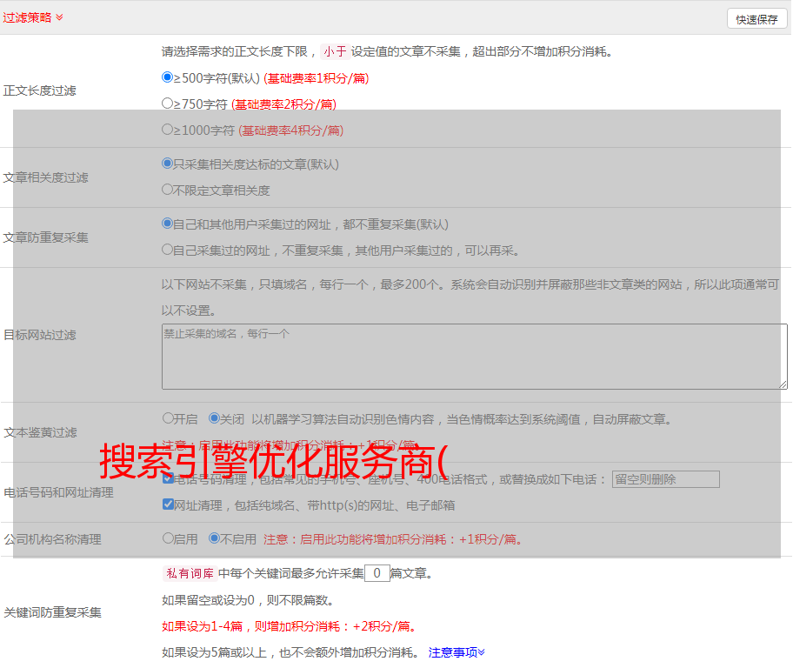Image resolution: width=793 pixels, height=668 pixels.
Task: Click the 基础费率1积分/篇 red note
Action: point(317,78)
